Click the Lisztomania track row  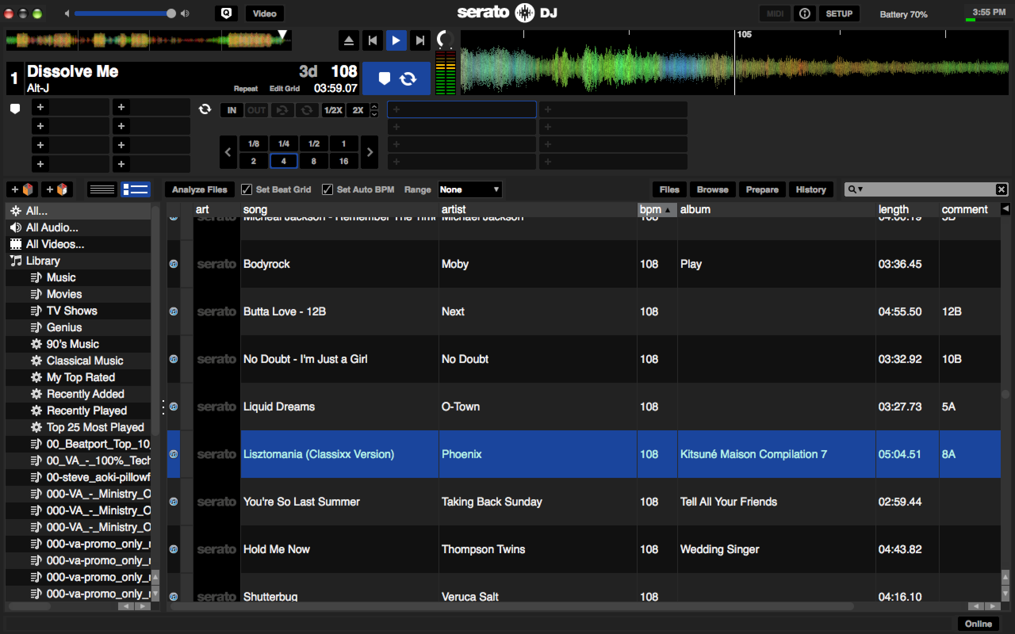click(x=507, y=454)
